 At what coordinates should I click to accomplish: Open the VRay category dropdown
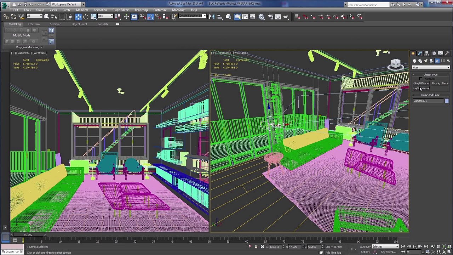431,67
